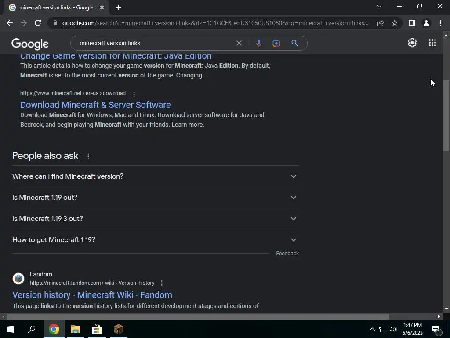
Task: Click the scroll up arrow
Action: point(446,35)
